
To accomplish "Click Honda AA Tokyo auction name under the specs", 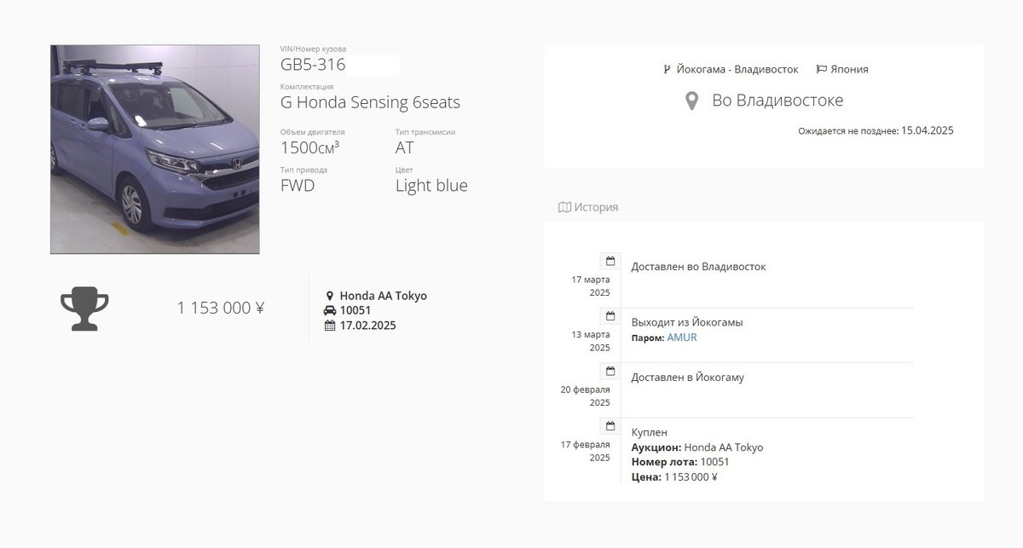I will click(384, 296).
